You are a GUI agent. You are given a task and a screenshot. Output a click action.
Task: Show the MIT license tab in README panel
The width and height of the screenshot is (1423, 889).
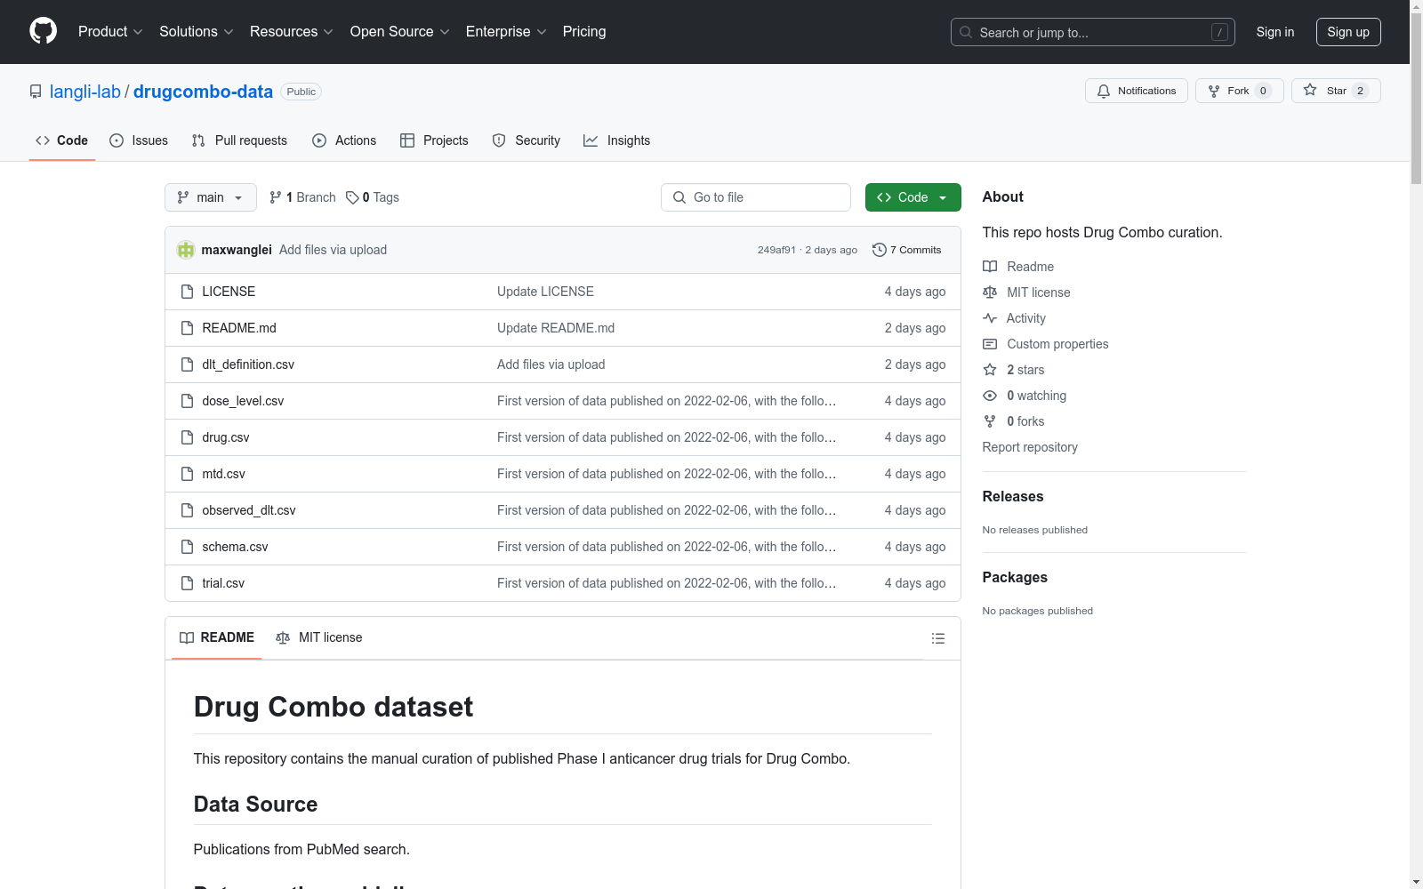click(319, 637)
